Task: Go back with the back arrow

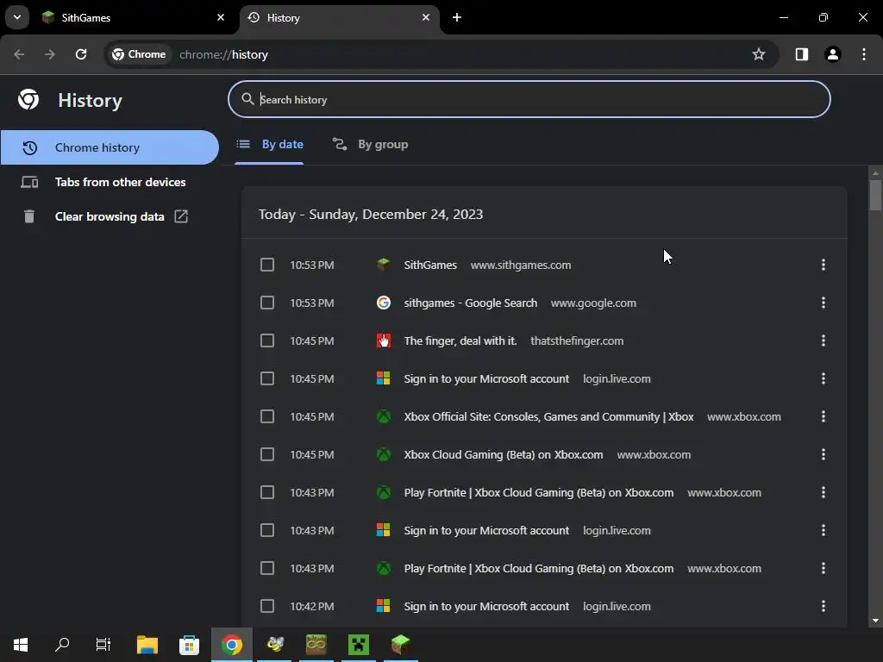Action: pyautogui.click(x=19, y=54)
